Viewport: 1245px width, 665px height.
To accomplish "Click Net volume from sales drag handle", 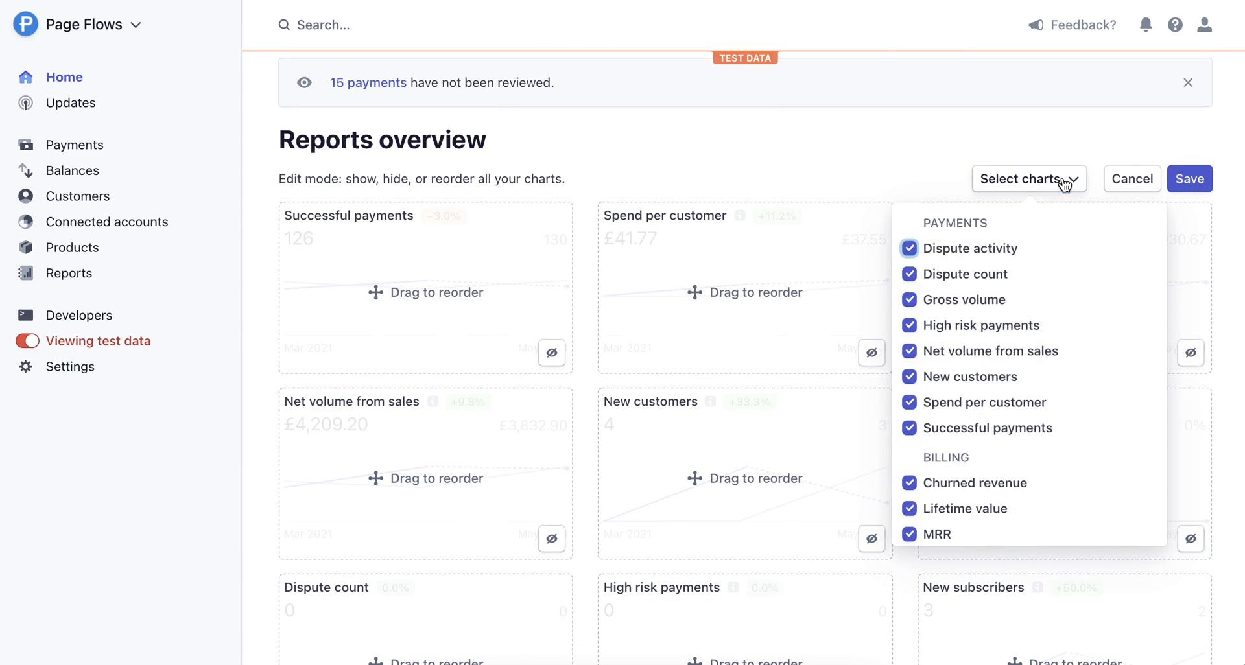I will point(375,479).
